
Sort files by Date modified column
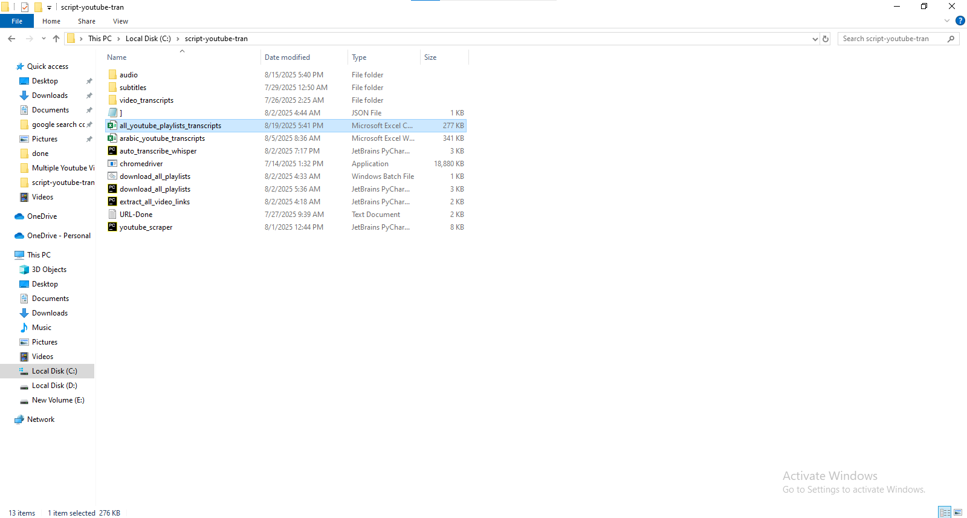287,57
